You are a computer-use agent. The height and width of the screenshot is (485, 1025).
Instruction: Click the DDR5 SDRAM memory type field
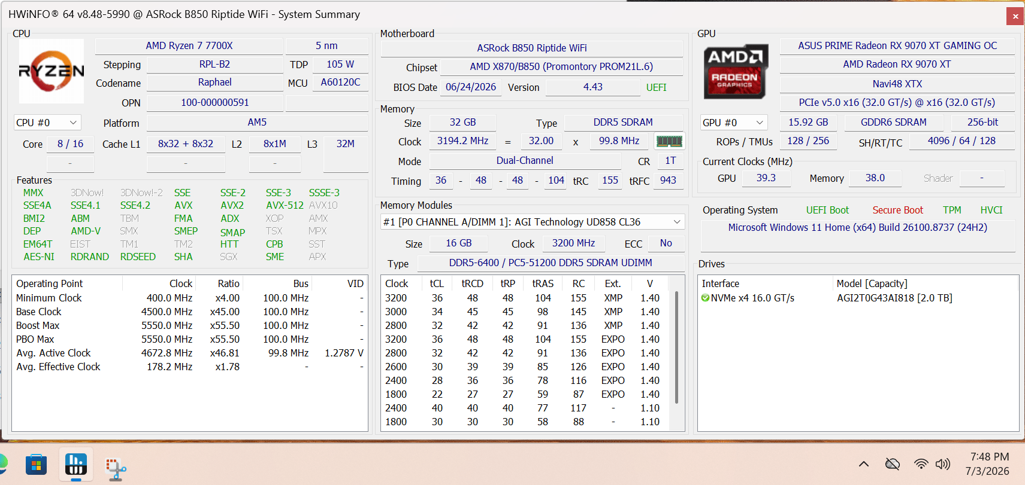pos(623,123)
